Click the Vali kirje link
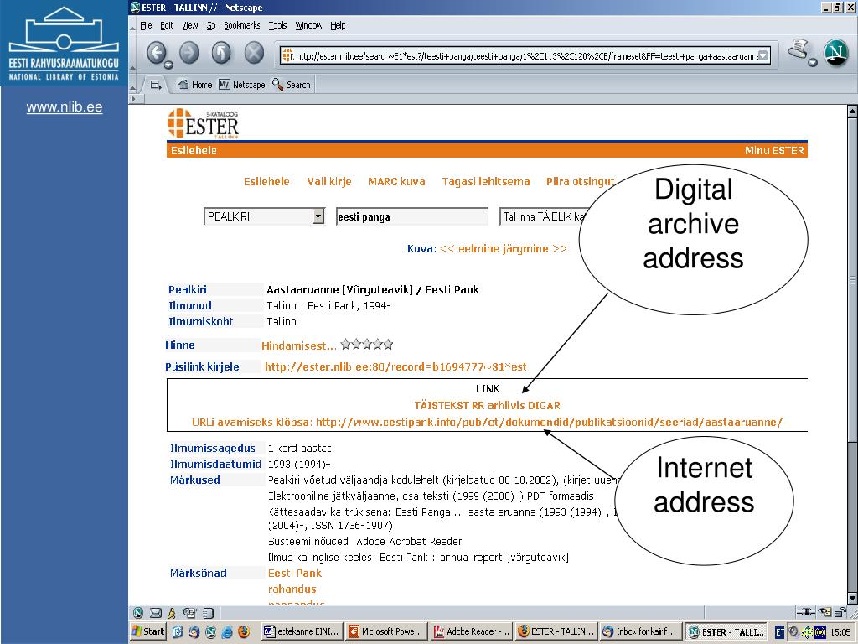 (x=328, y=181)
